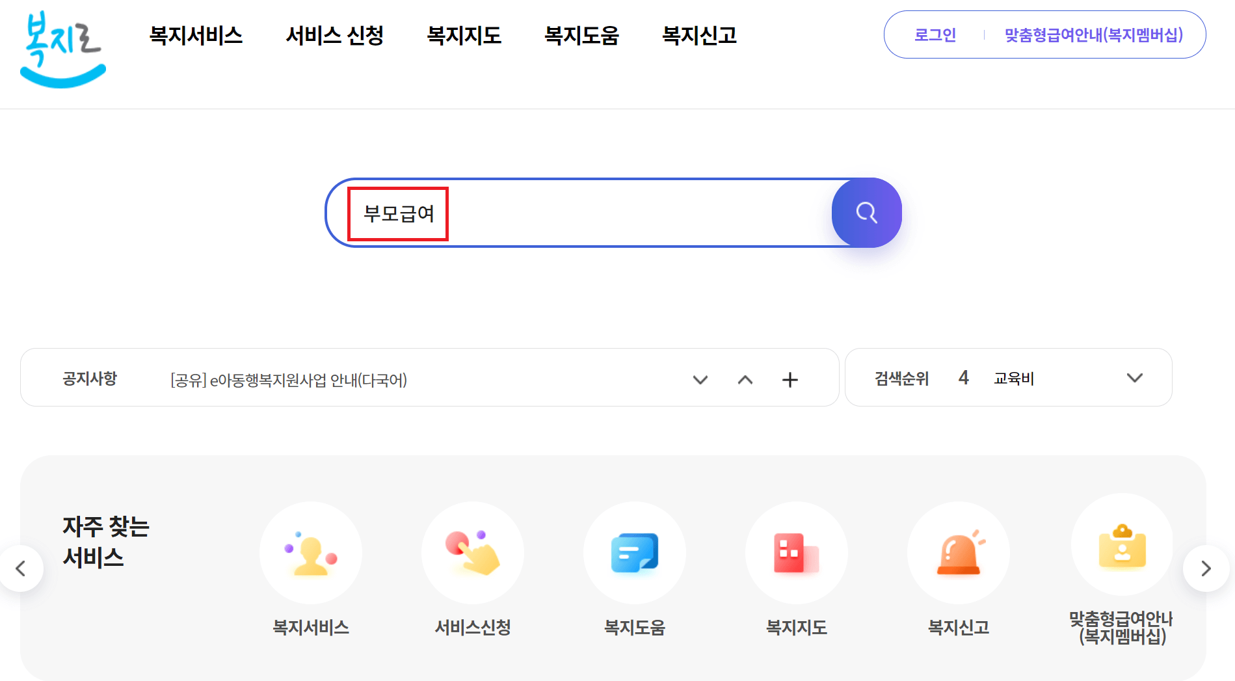Click the 복지서비스 label under shortcuts
1235x681 pixels.
tap(311, 627)
